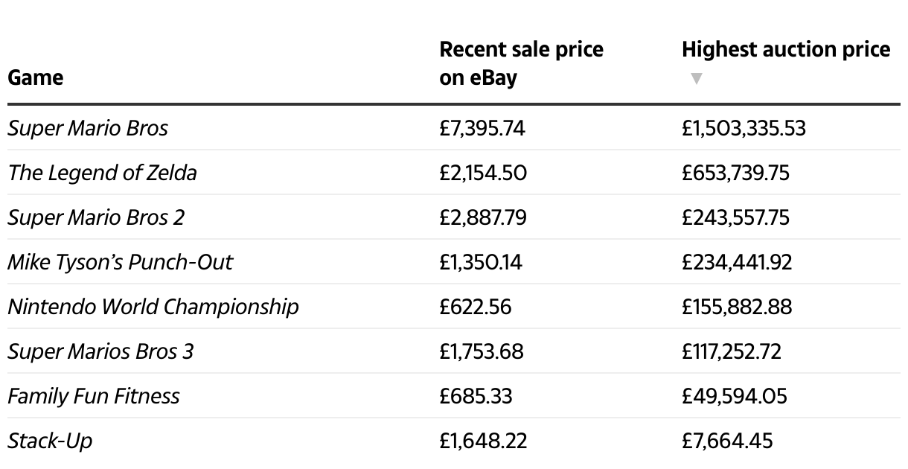908x469 pixels.
Task: Click the £7,664.45 Stack-Up auction price
Action: coord(727,441)
